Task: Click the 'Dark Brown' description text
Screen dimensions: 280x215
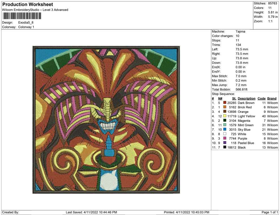Action: tap(246, 103)
